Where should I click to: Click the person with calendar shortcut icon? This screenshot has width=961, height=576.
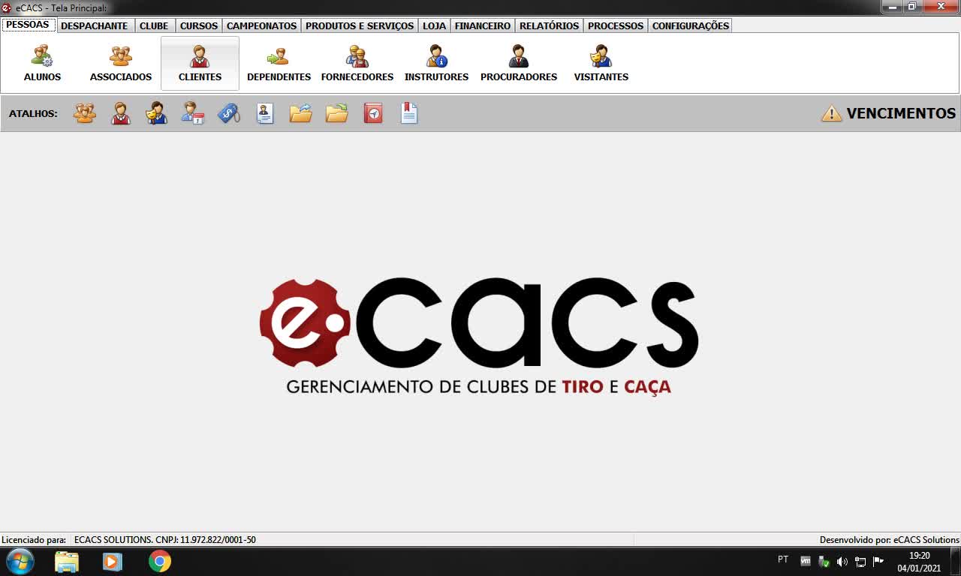[x=193, y=113]
